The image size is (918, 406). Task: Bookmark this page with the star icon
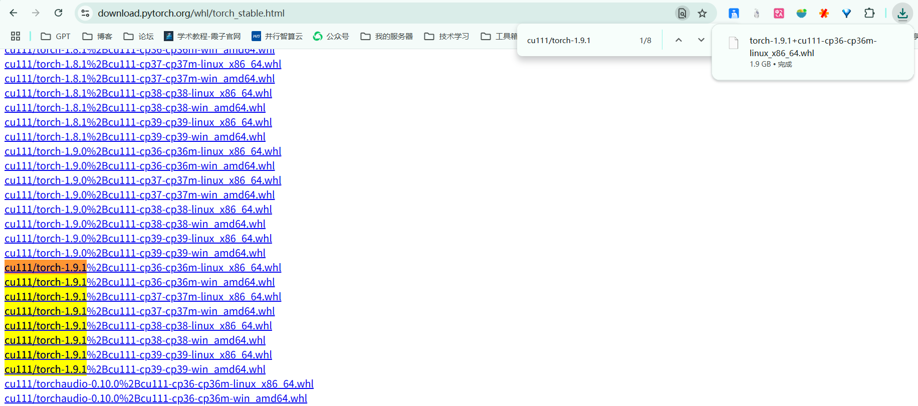[x=702, y=14]
